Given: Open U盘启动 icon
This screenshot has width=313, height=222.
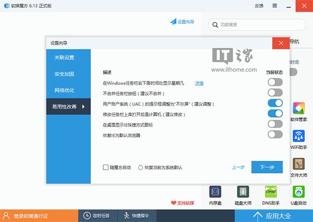Looking at the screenshot, I should click(x=298, y=192).
